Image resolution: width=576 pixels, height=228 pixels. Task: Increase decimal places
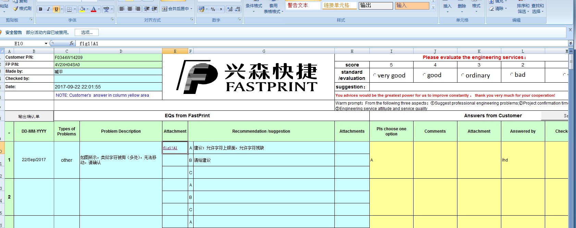[x=230, y=9]
